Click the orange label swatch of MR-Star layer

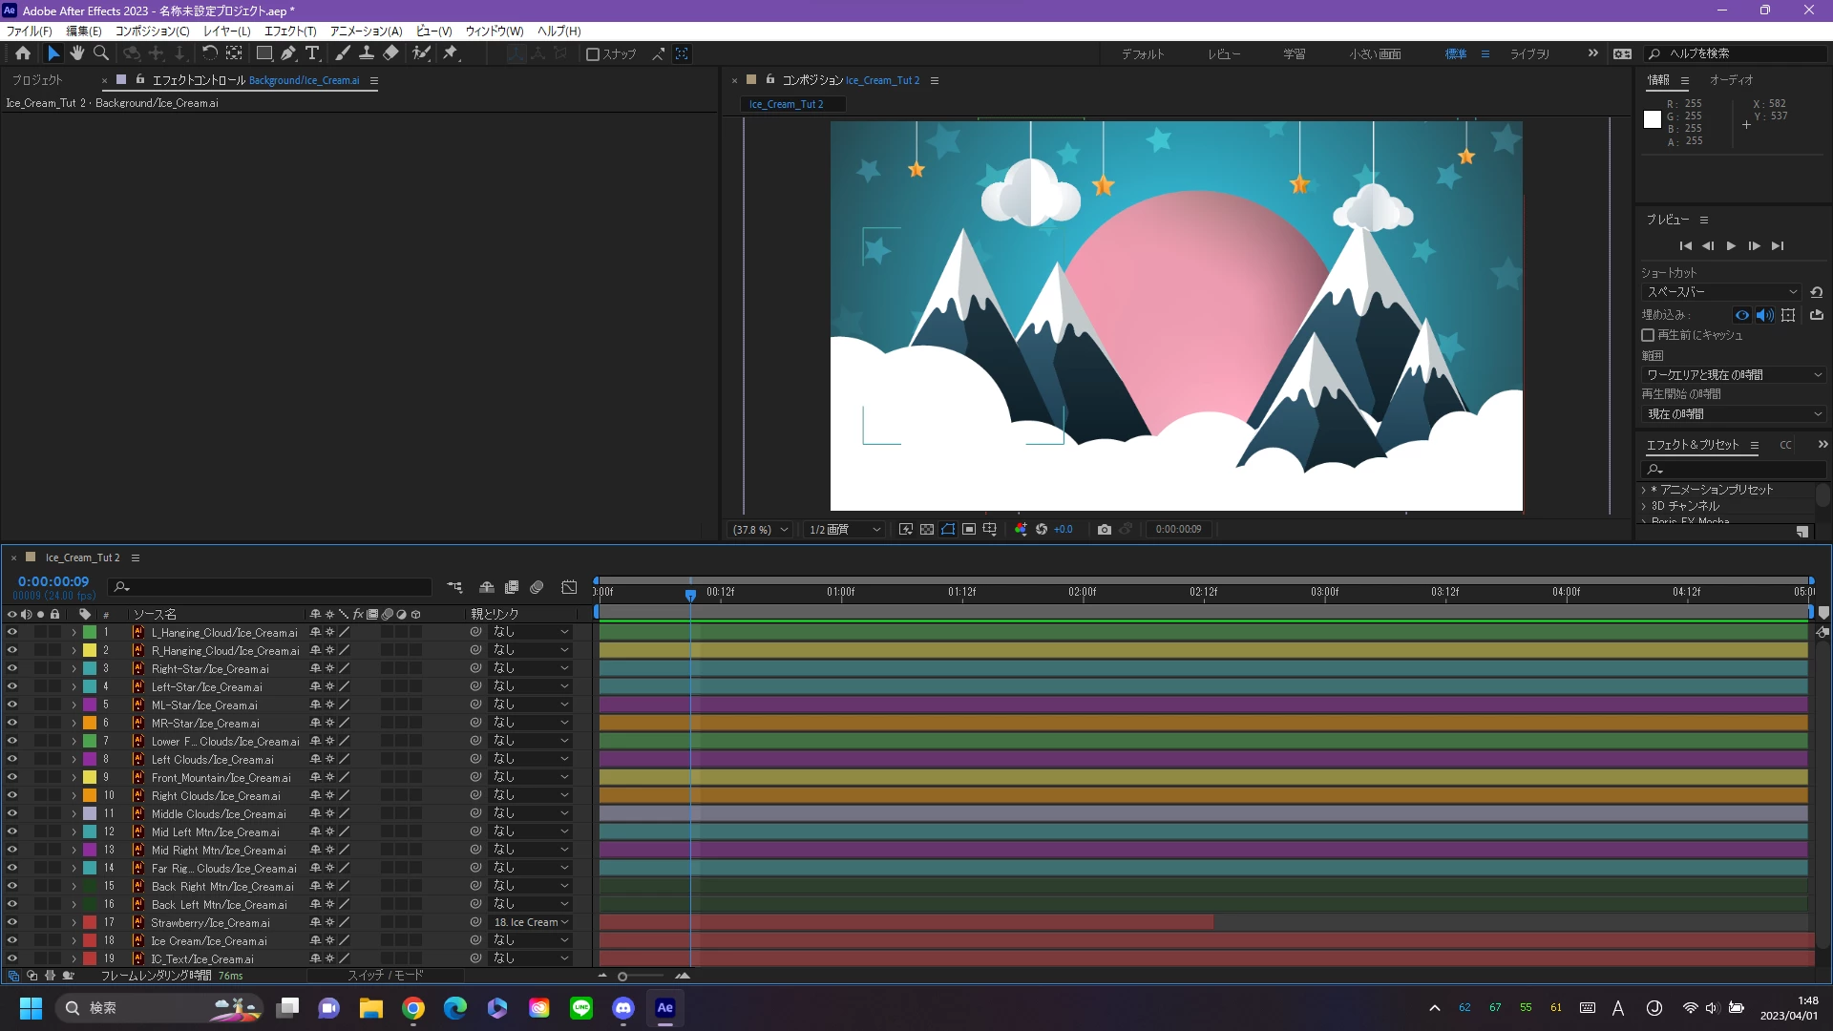click(90, 723)
